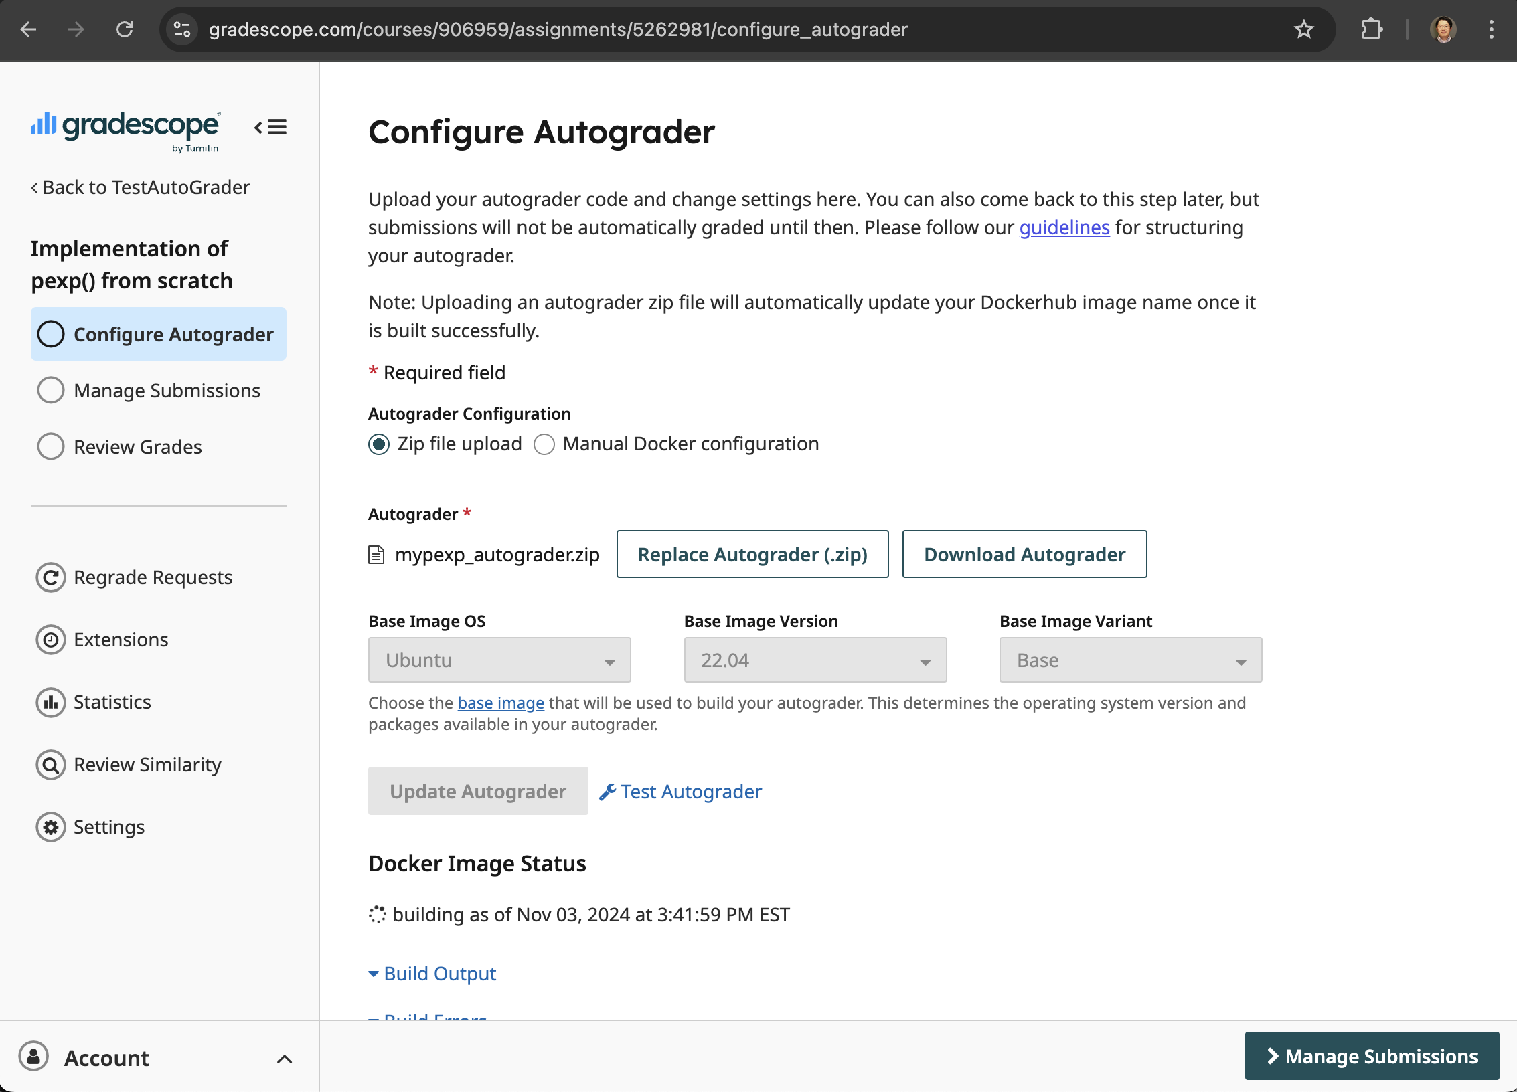
Task: Open the Base Image Version dropdown
Action: (x=815, y=660)
